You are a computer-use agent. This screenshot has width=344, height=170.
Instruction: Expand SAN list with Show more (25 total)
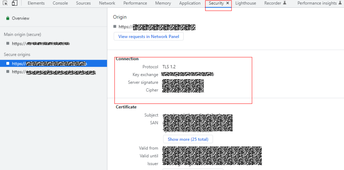click(x=188, y=139)
